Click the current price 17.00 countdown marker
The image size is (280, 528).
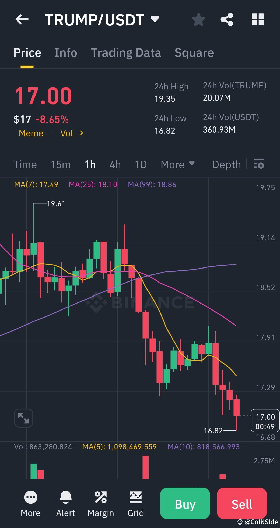click(x=265, y=420)
